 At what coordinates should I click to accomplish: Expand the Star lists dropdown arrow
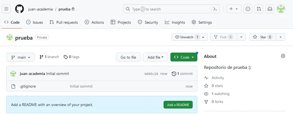[x=280, y=37]
